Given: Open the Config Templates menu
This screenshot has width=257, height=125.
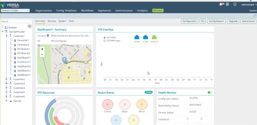Looking at the screenshot, I should point(66,11).
